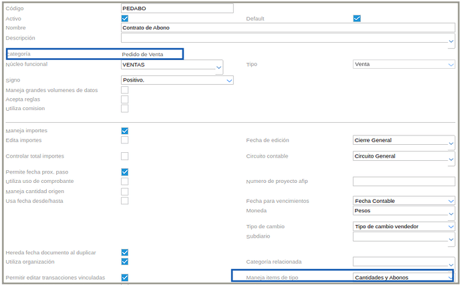The image size is (461, 285).
Task: Enable Maneja grandes volumenes de datos
Action: click(125, 90)
